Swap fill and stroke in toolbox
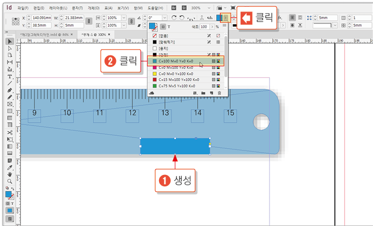373x226 pixels. point(13,189)
